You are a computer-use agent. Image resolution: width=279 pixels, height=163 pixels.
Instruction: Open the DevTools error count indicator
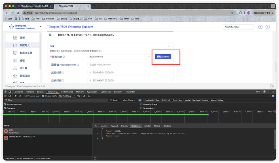point(258,92)
